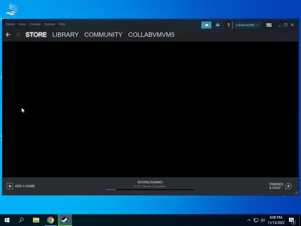Minimize the Steam window

[279, 25]
